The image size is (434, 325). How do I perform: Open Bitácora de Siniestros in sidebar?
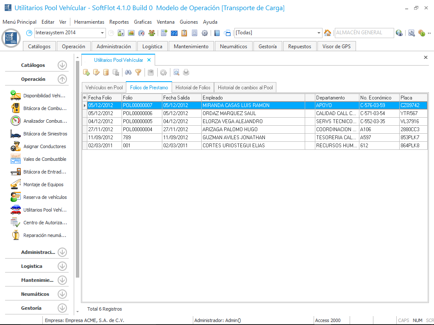pyautogui.click(x=45, y=134)
